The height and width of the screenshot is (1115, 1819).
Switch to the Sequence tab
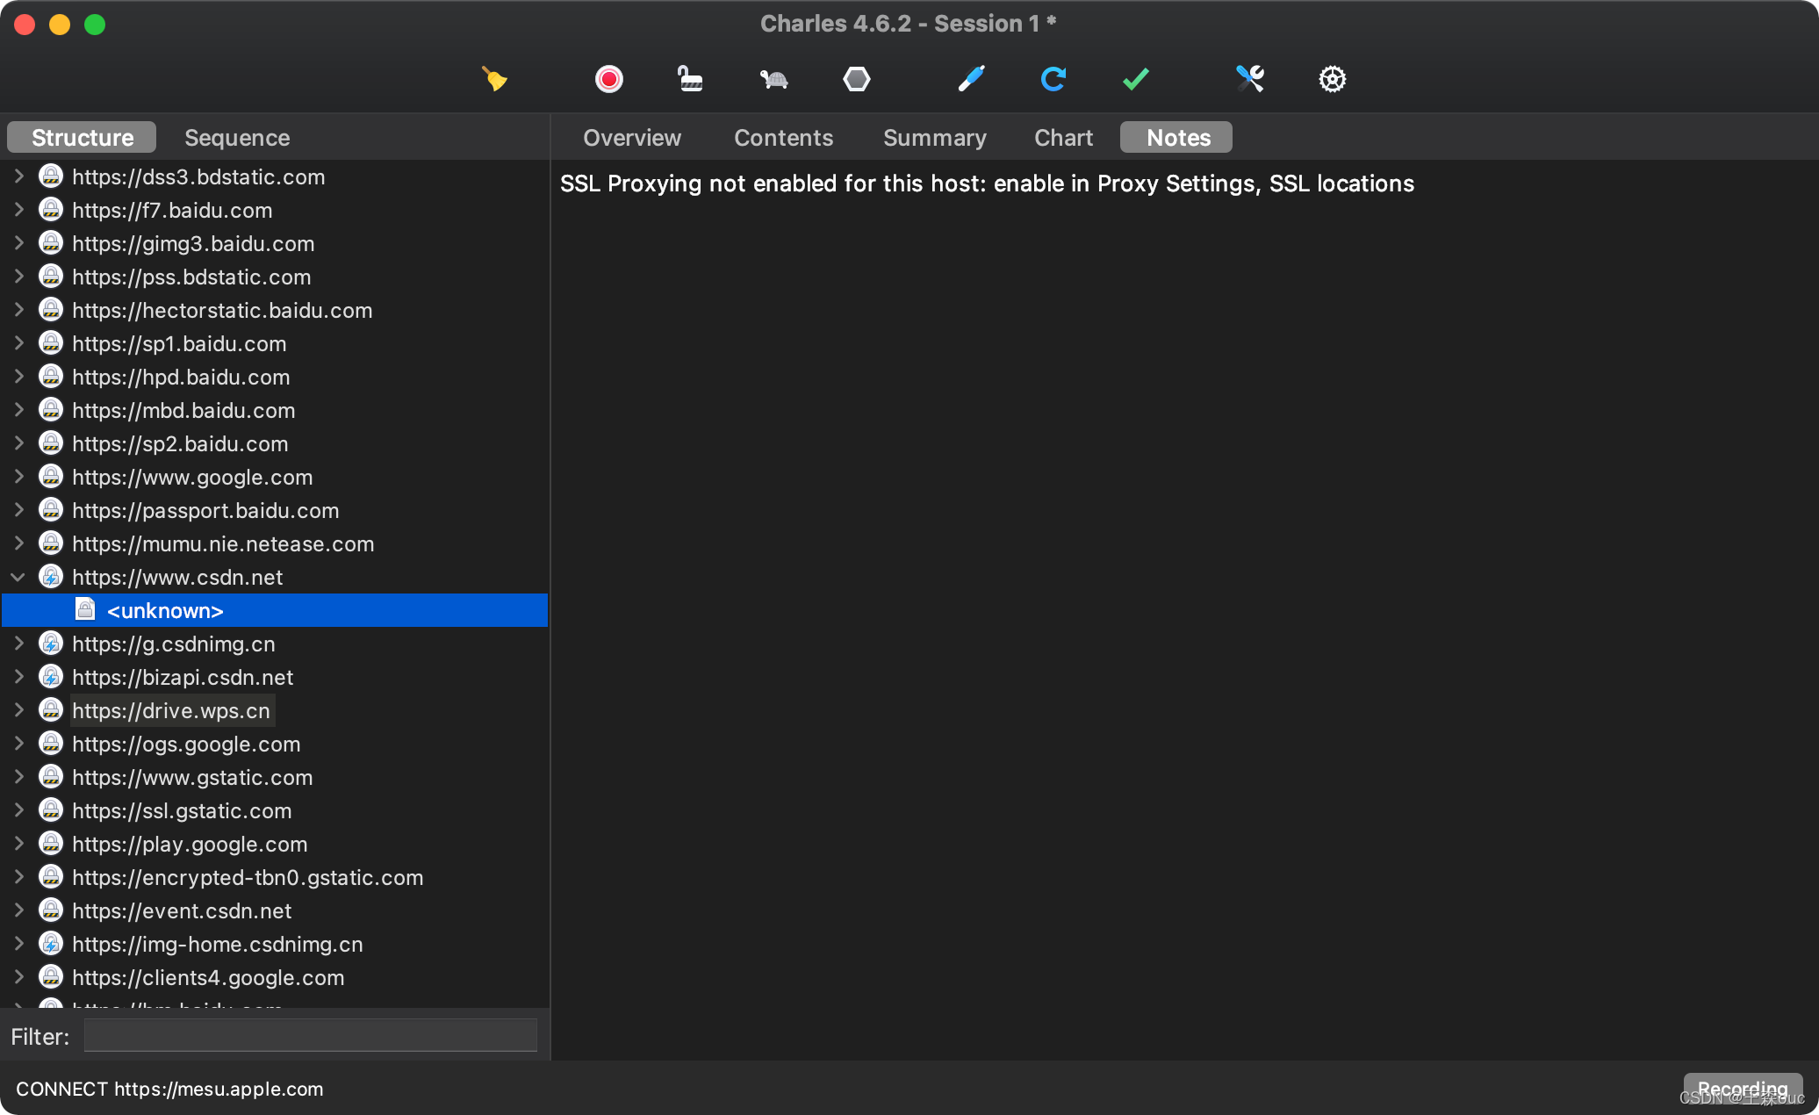pos(237,138)
